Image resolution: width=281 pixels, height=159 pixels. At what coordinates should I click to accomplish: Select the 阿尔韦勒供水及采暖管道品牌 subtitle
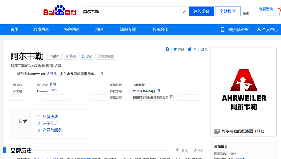[36, 66]
